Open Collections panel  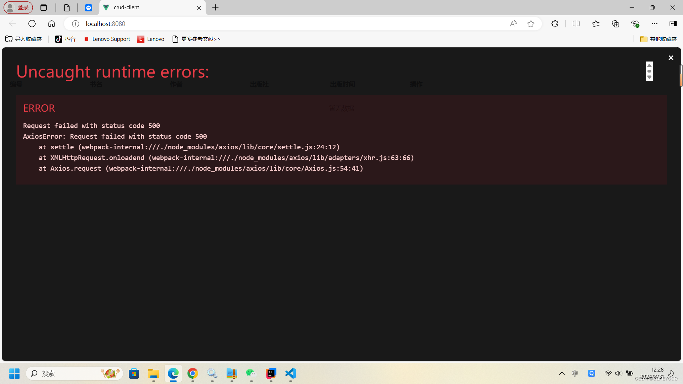[615, 24]
